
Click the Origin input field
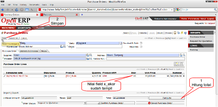pyautogui.click(x=99, y=47)
